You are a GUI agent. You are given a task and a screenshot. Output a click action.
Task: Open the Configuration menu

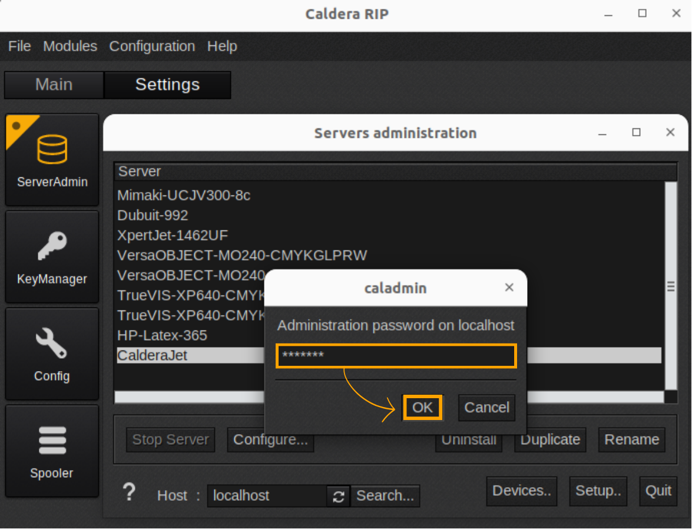coord(152,46)
